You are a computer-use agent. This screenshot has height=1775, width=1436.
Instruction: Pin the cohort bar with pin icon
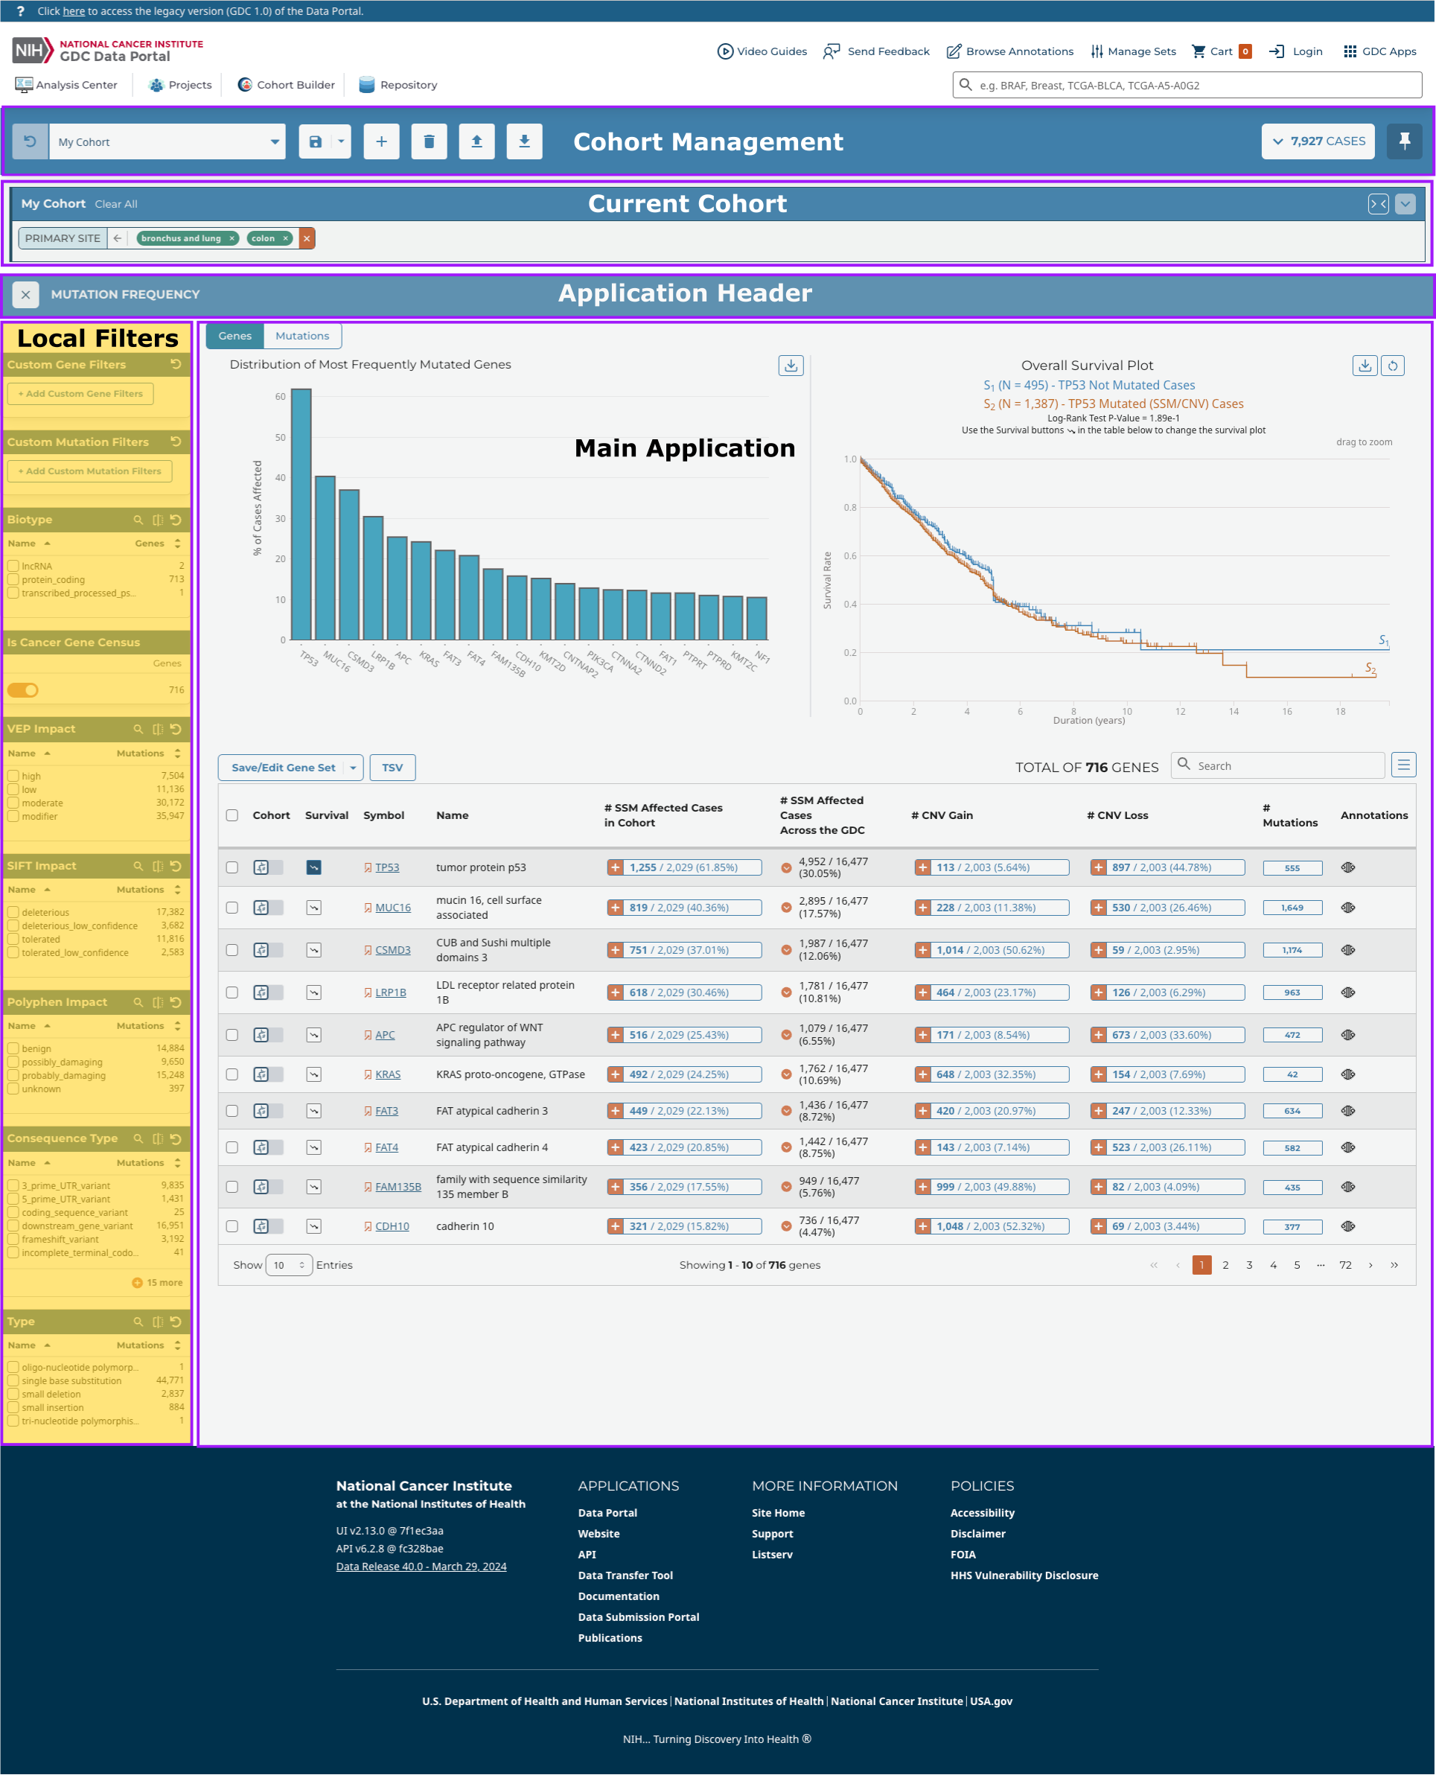(x=1404, y=141)
